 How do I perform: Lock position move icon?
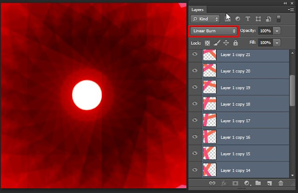(226, 43)
